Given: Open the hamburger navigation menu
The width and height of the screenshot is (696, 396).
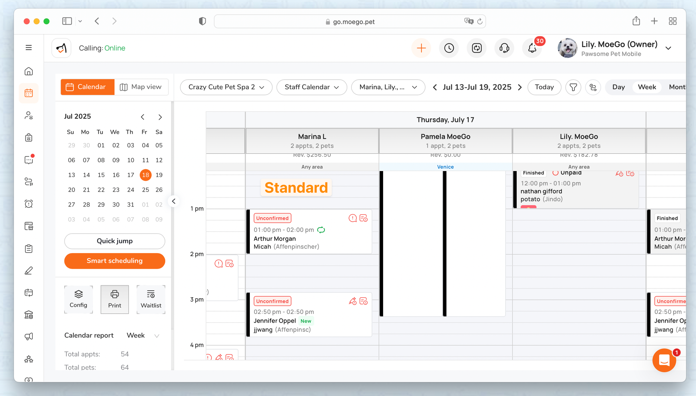Looking at the screenshot, I should tap(29, 48).
